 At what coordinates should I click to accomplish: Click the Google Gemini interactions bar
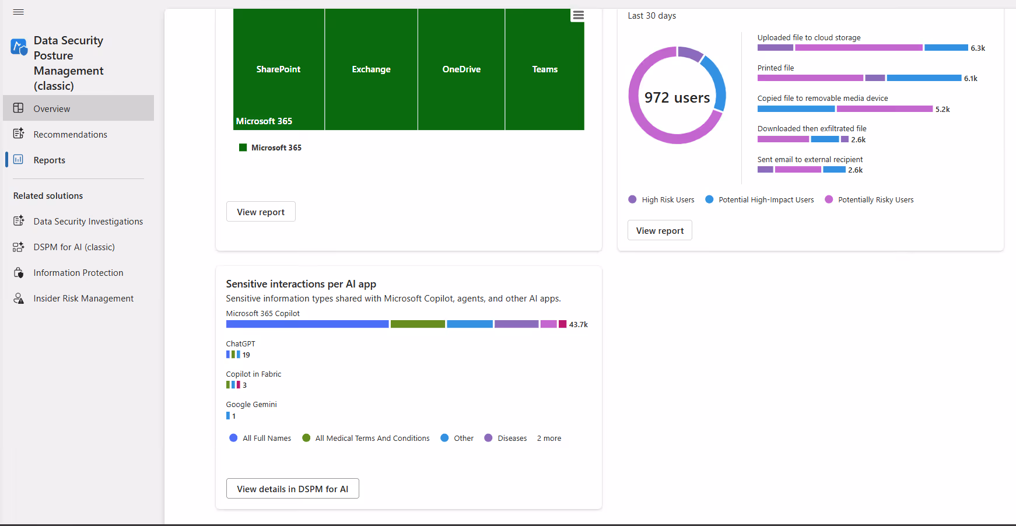pos(228,416)
